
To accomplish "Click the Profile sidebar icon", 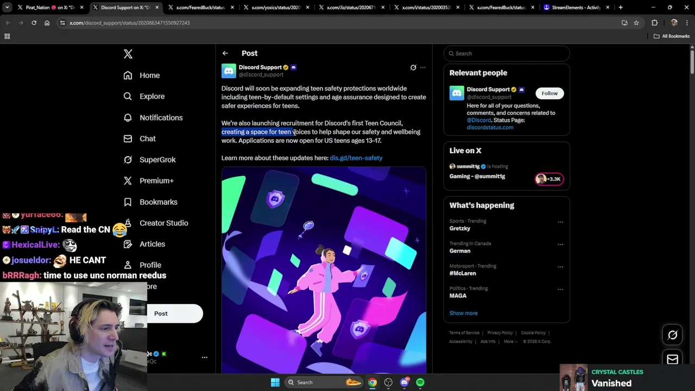I will [128, 265].
